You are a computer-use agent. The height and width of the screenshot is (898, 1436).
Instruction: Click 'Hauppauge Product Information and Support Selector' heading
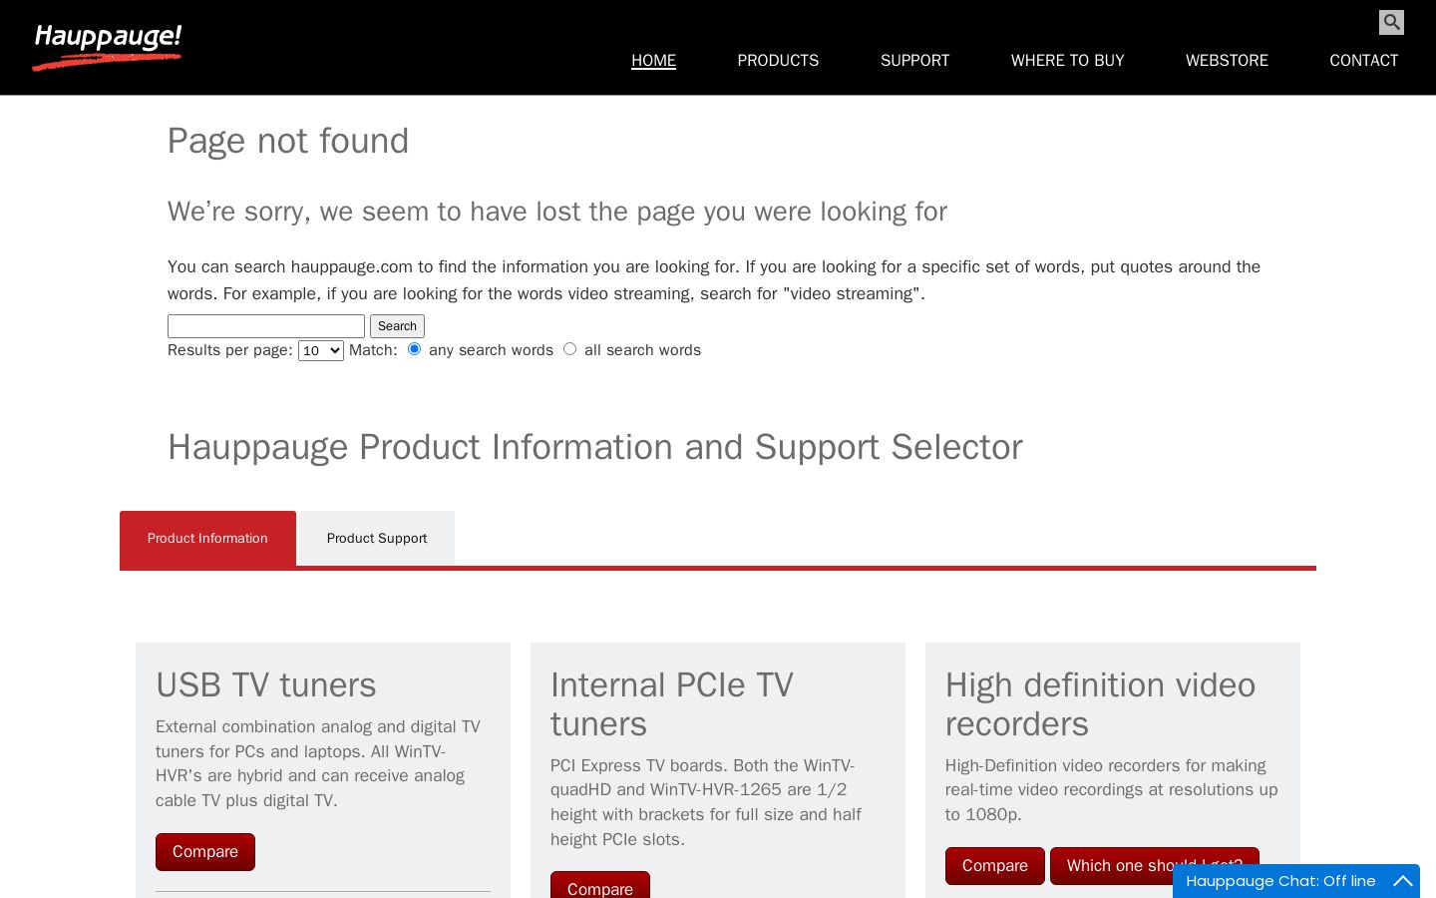point(595,447)
